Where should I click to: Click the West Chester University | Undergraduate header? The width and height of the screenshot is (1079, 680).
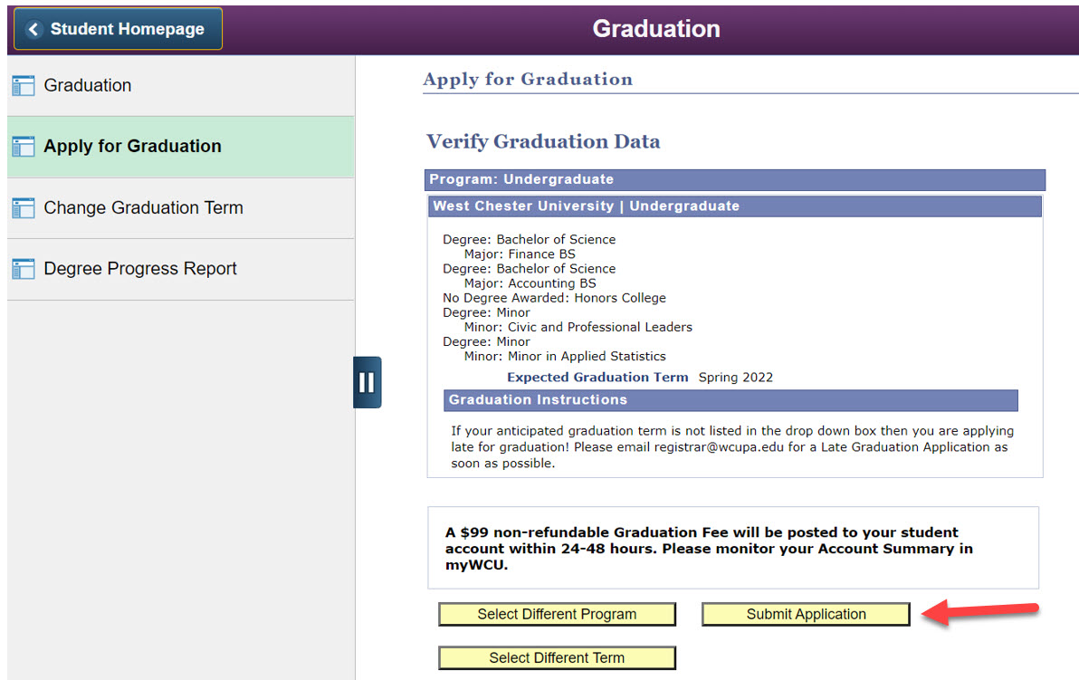[734, 206]
